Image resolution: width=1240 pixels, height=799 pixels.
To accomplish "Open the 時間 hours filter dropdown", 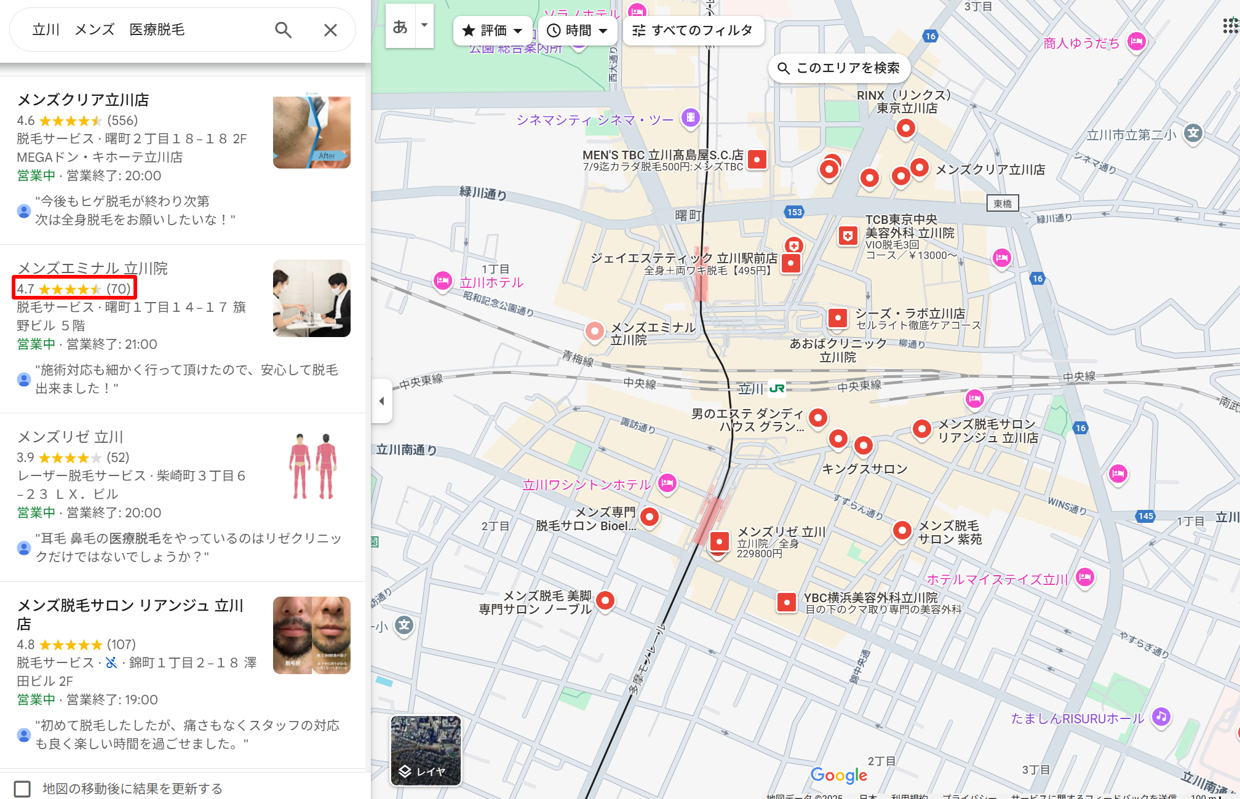I will pyautogui.click(x=578, y=30).
